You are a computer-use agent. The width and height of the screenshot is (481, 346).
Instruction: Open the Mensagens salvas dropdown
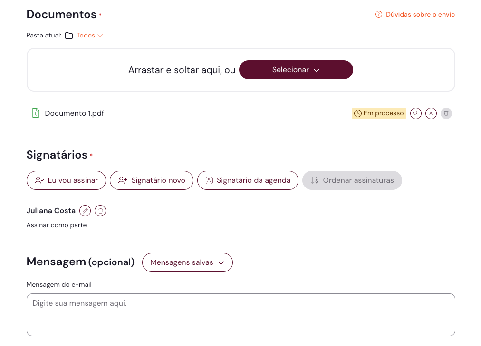point(187,262)
